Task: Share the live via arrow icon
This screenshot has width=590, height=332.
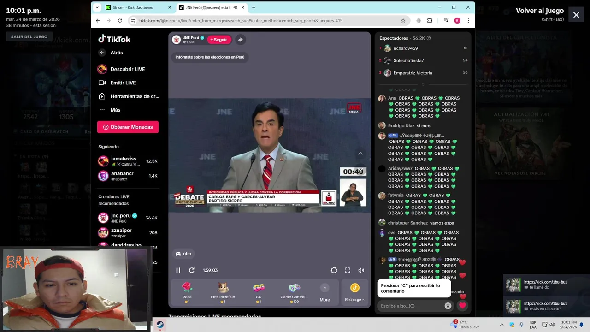Action: coord(240,40)
